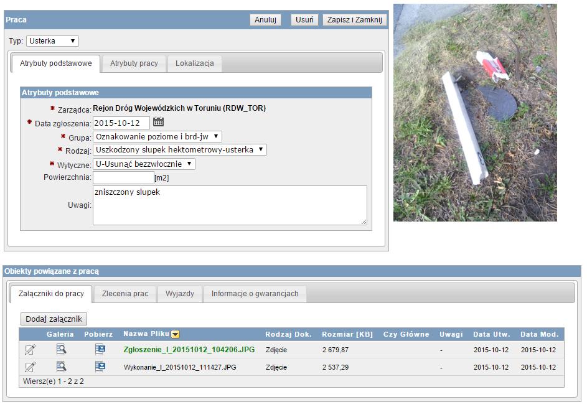
Task: Download the Zgloszenie_I_20151012_104206.JPG file
Action: coord(100,349)
